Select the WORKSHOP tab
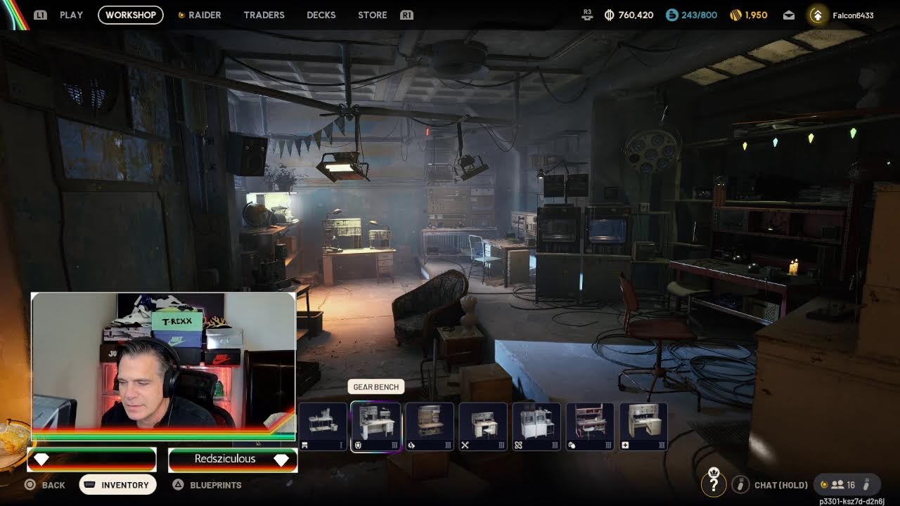This screenshot has width=900, height=506. [131, 15]
